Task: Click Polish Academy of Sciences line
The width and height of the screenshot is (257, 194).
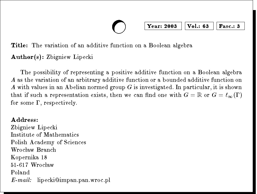Action: click(48, 142)
